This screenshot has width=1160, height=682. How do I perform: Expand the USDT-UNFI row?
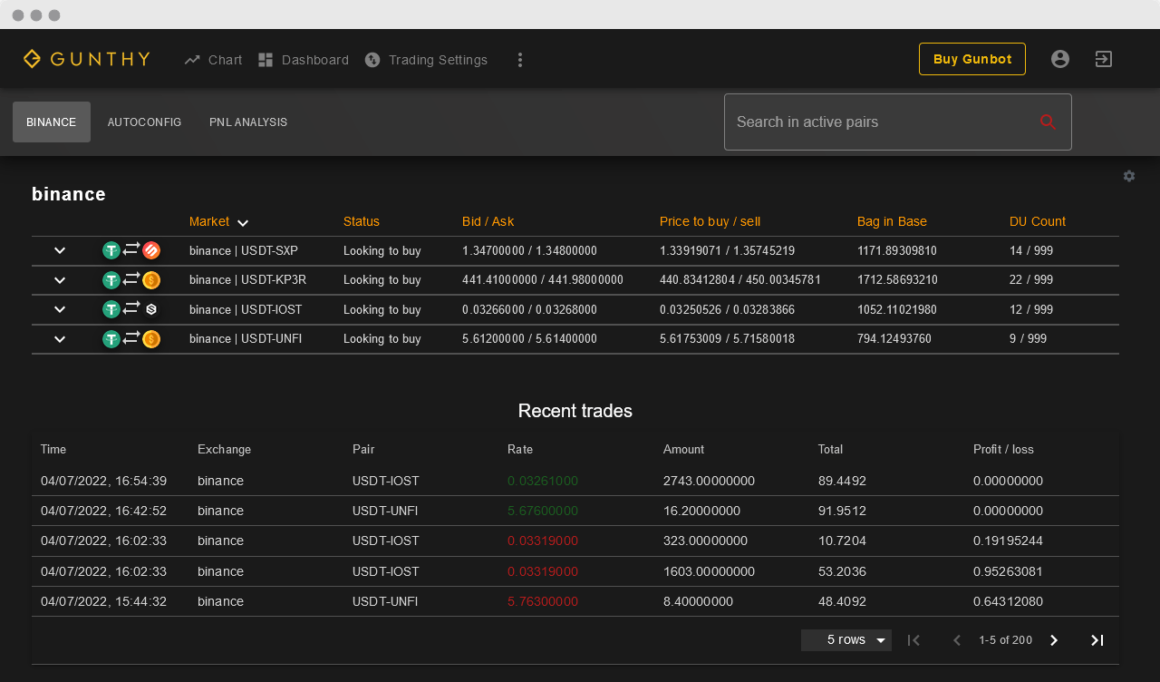60,339
